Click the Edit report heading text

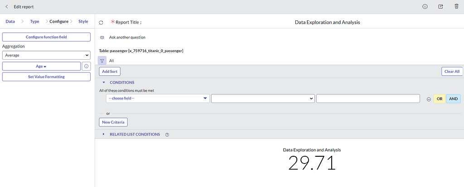pos(24,7)
